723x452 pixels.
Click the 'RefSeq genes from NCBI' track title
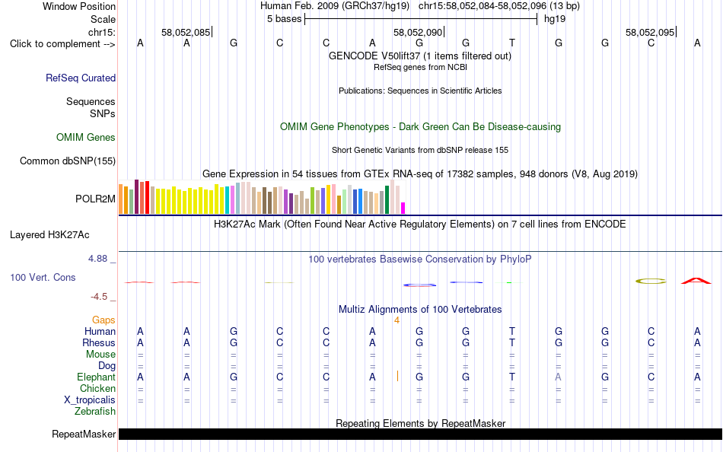(421, 67)
